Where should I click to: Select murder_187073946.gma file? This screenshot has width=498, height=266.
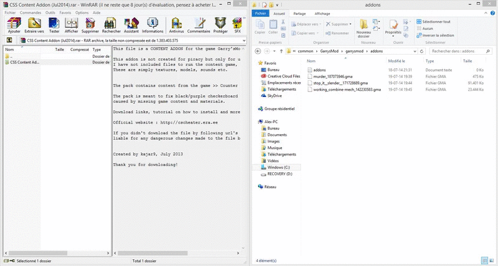(333, 76)
